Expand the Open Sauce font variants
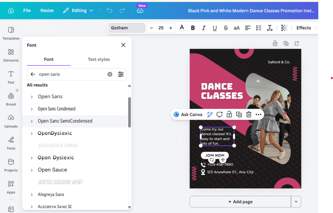 click(x=32, y=170)
